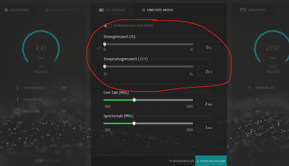
Task: Click the Speichertakt (MHz) slider handle
Action: (x=134, y=123)
